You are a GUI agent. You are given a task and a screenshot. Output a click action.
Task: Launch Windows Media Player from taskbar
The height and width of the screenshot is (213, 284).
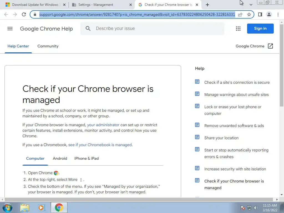[42, 207]
